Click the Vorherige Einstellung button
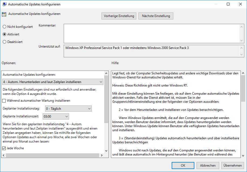Screen dimensions: 247x172 tap(119, 16)
